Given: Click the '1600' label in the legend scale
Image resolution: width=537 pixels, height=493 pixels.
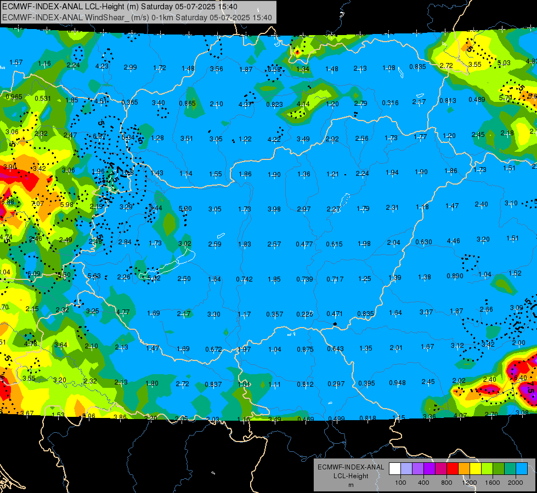Looking at the screenshot, I should pos(493,483).
